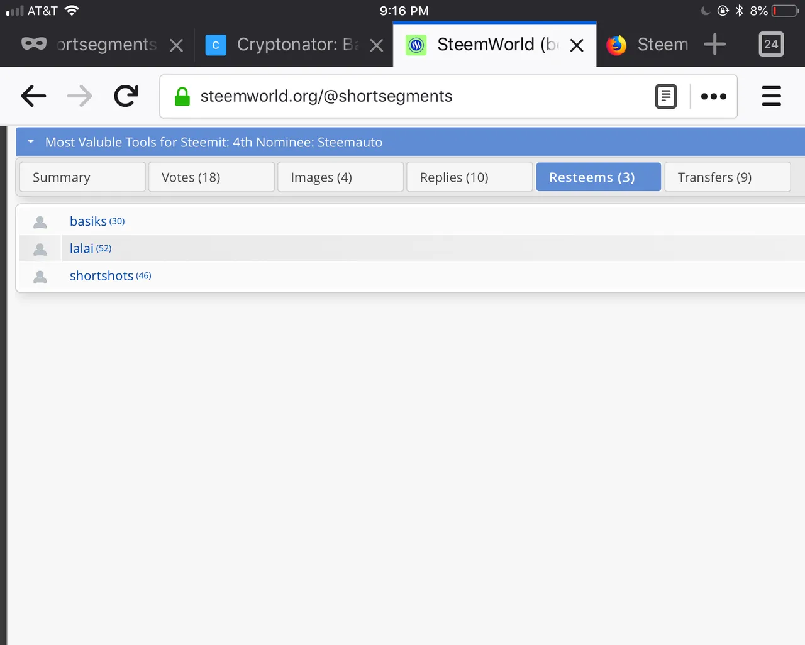Close the shortsegments private tab
This screenshot has height=645, width=805.
(x=177, y=45)
